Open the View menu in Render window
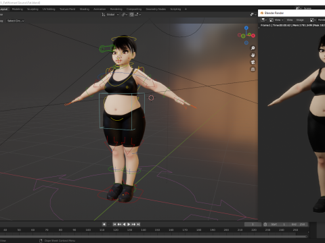Viewport: 325px width, 243px height. coord(290,20)
